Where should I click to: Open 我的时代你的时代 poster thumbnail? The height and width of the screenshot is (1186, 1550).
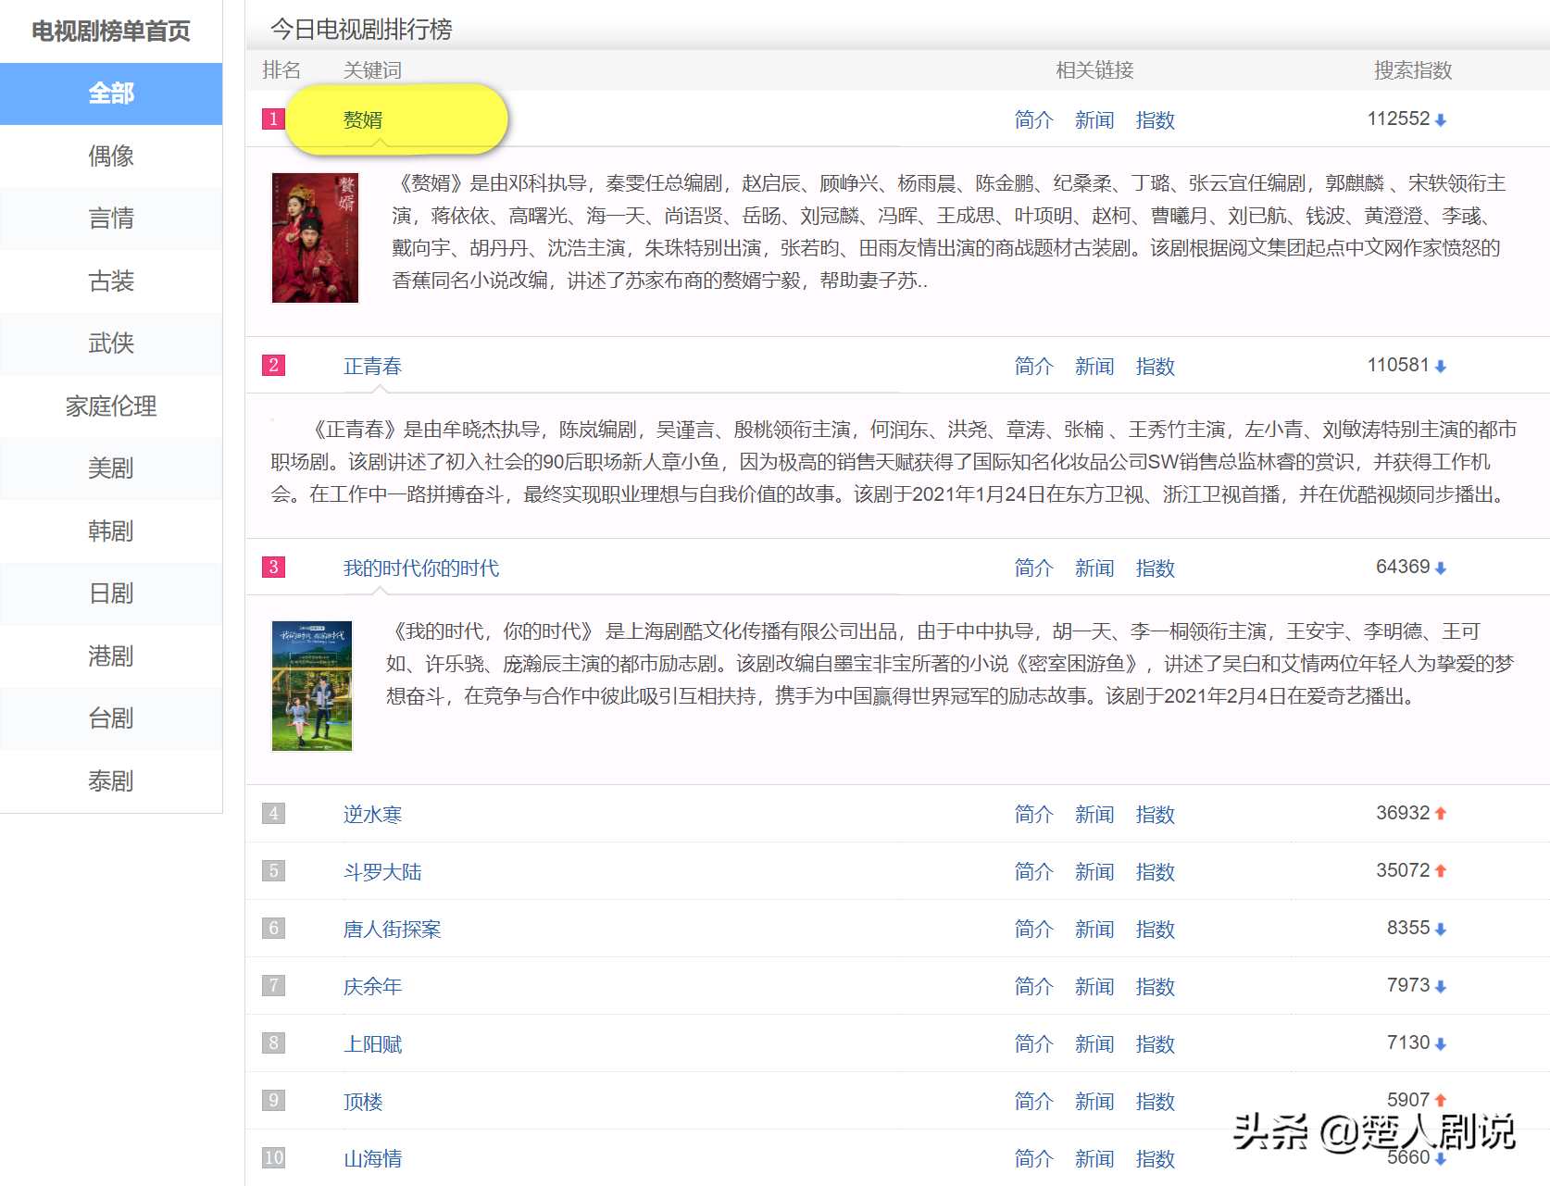click(x=312, y=686)
